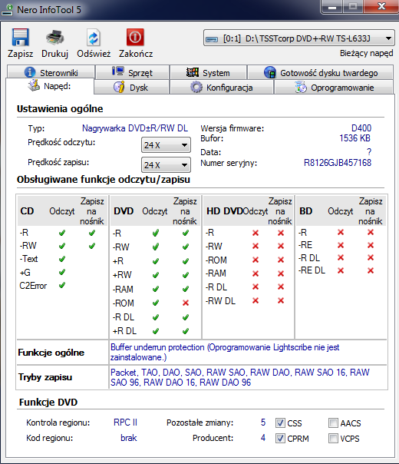Click the RPC II region control value
Screen dimensions: 399x464
tap(125, 423)
